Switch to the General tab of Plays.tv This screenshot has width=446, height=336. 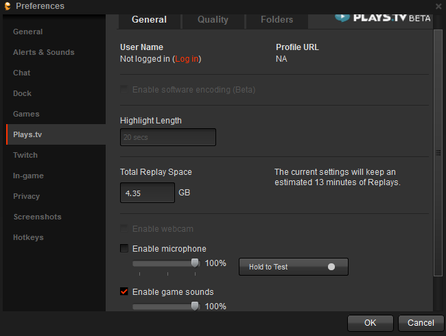click(150, 20)
